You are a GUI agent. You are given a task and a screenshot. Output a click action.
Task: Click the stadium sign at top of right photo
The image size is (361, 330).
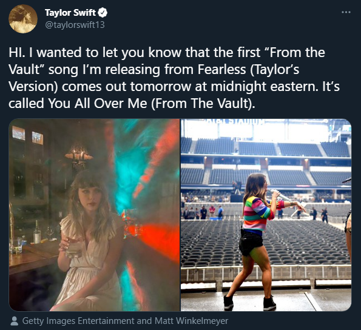tap(234, 121)
